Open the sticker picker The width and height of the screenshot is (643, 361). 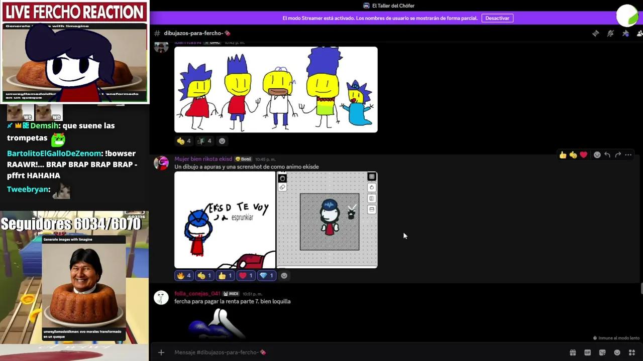pyautogui.click(x=602, y=352)
